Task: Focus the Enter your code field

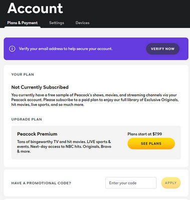Action: coord(131,183)
